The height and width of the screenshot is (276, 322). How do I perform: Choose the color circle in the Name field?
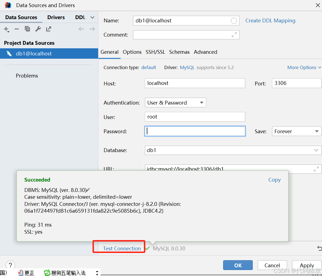pos(234,21)
